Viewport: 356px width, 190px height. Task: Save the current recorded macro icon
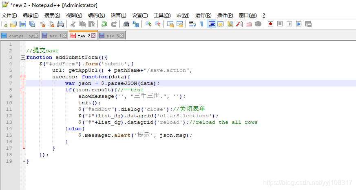(x=308, y=24)
